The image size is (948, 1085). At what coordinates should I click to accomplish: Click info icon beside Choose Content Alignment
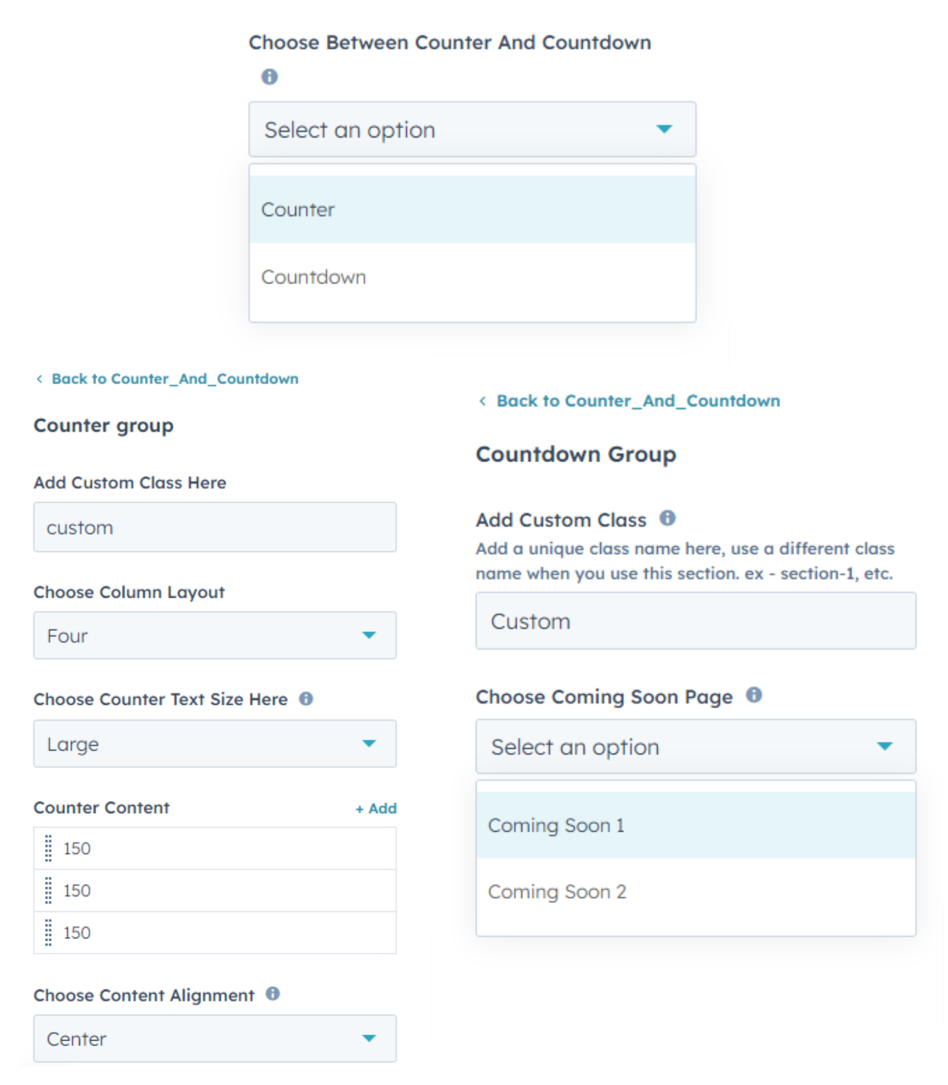tap(272, 993)
